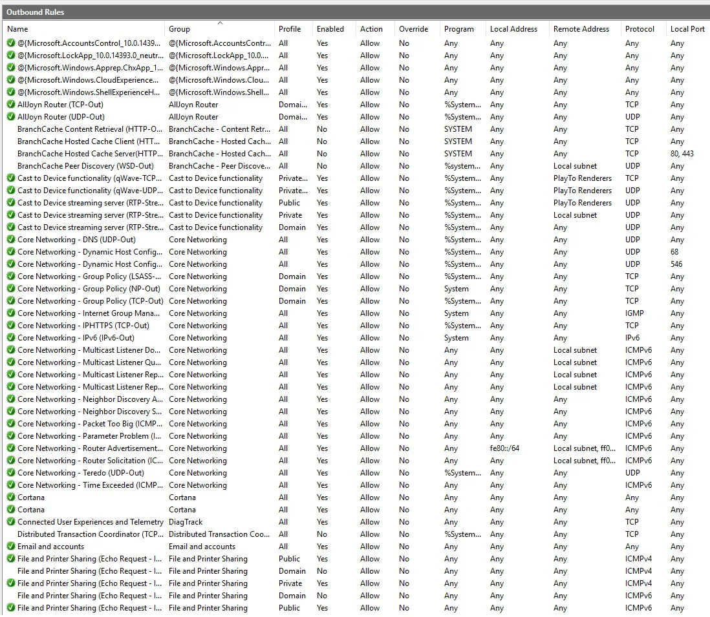Sort rules by Action column header
710x617 pixels.
point(375,29)
